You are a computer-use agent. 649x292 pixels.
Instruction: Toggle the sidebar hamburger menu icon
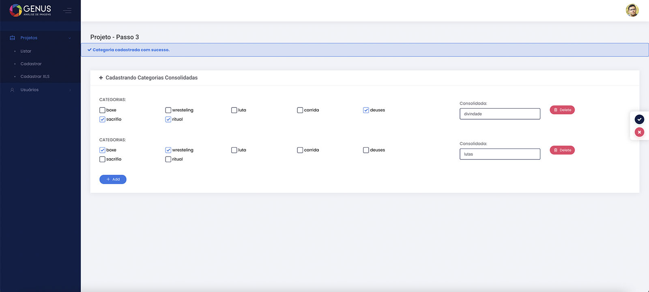[67, 11]
